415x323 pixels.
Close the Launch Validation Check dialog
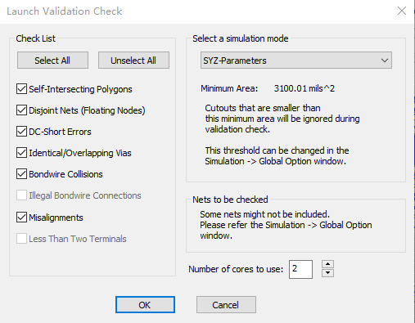tap(402, 11)
